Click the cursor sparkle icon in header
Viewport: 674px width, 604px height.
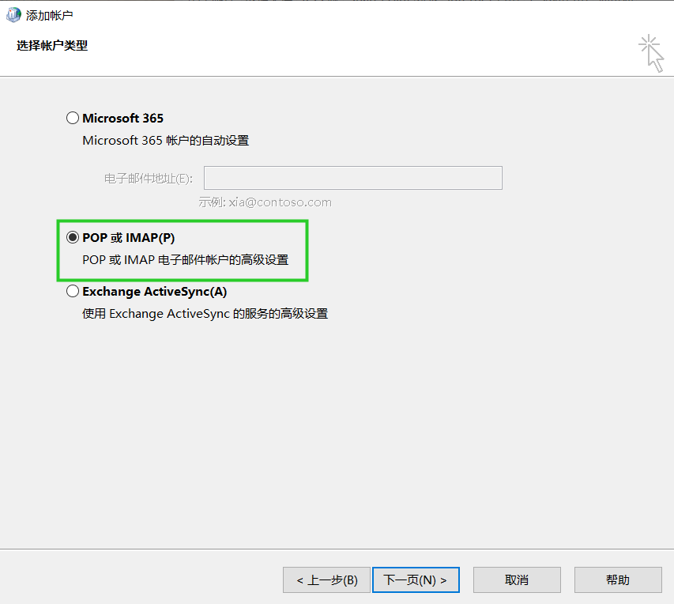click(x=651, y=53)
